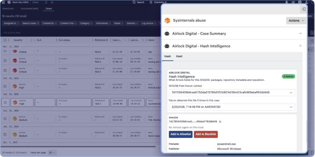
Task: Open the Name filter dropdown
Action: [x=118, y=23]
